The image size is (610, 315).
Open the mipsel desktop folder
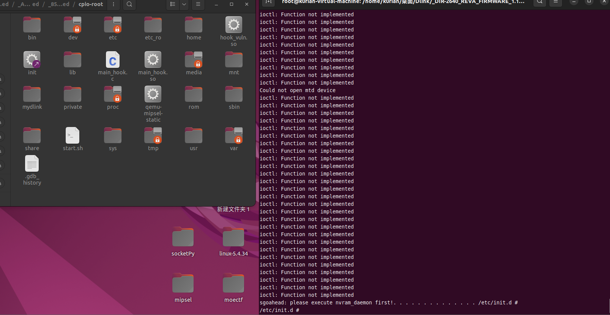point(183,288)
